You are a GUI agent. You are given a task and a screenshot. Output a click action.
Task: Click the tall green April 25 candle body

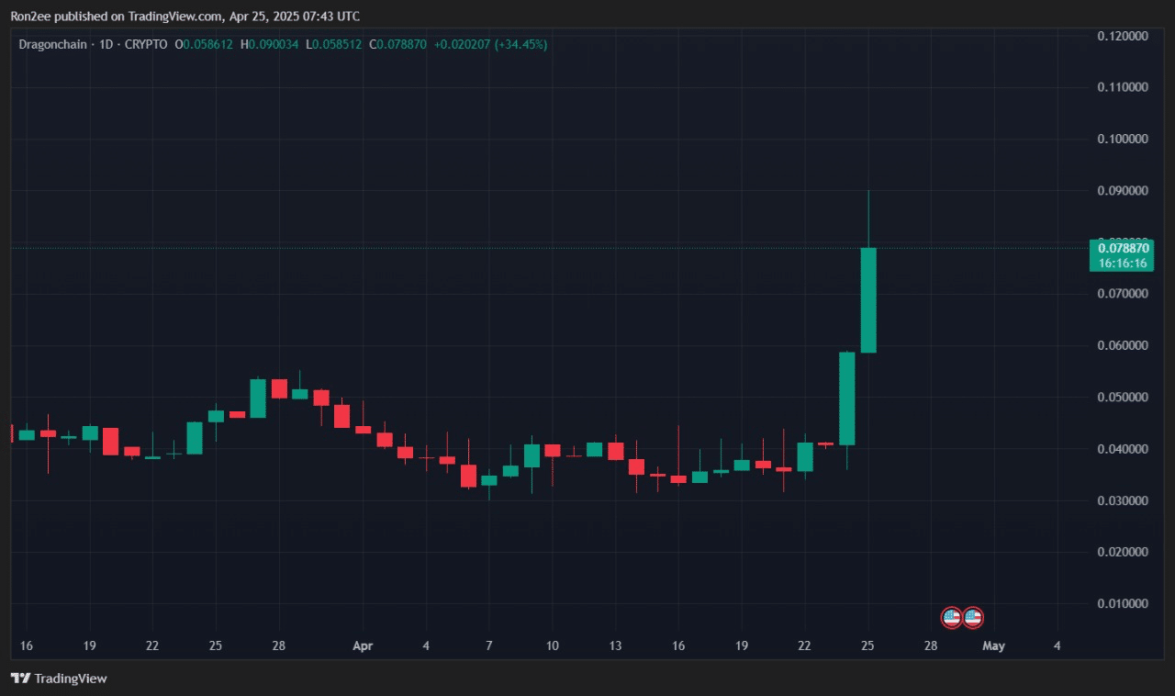[x=868, y=300]
